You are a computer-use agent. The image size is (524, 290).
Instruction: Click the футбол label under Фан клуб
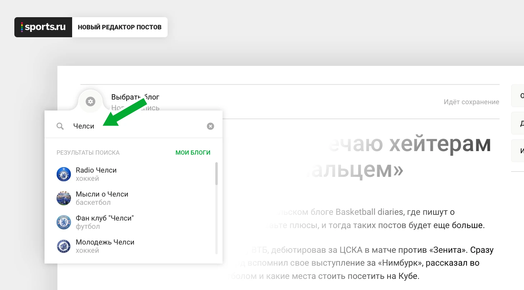(x=88, y=227)
